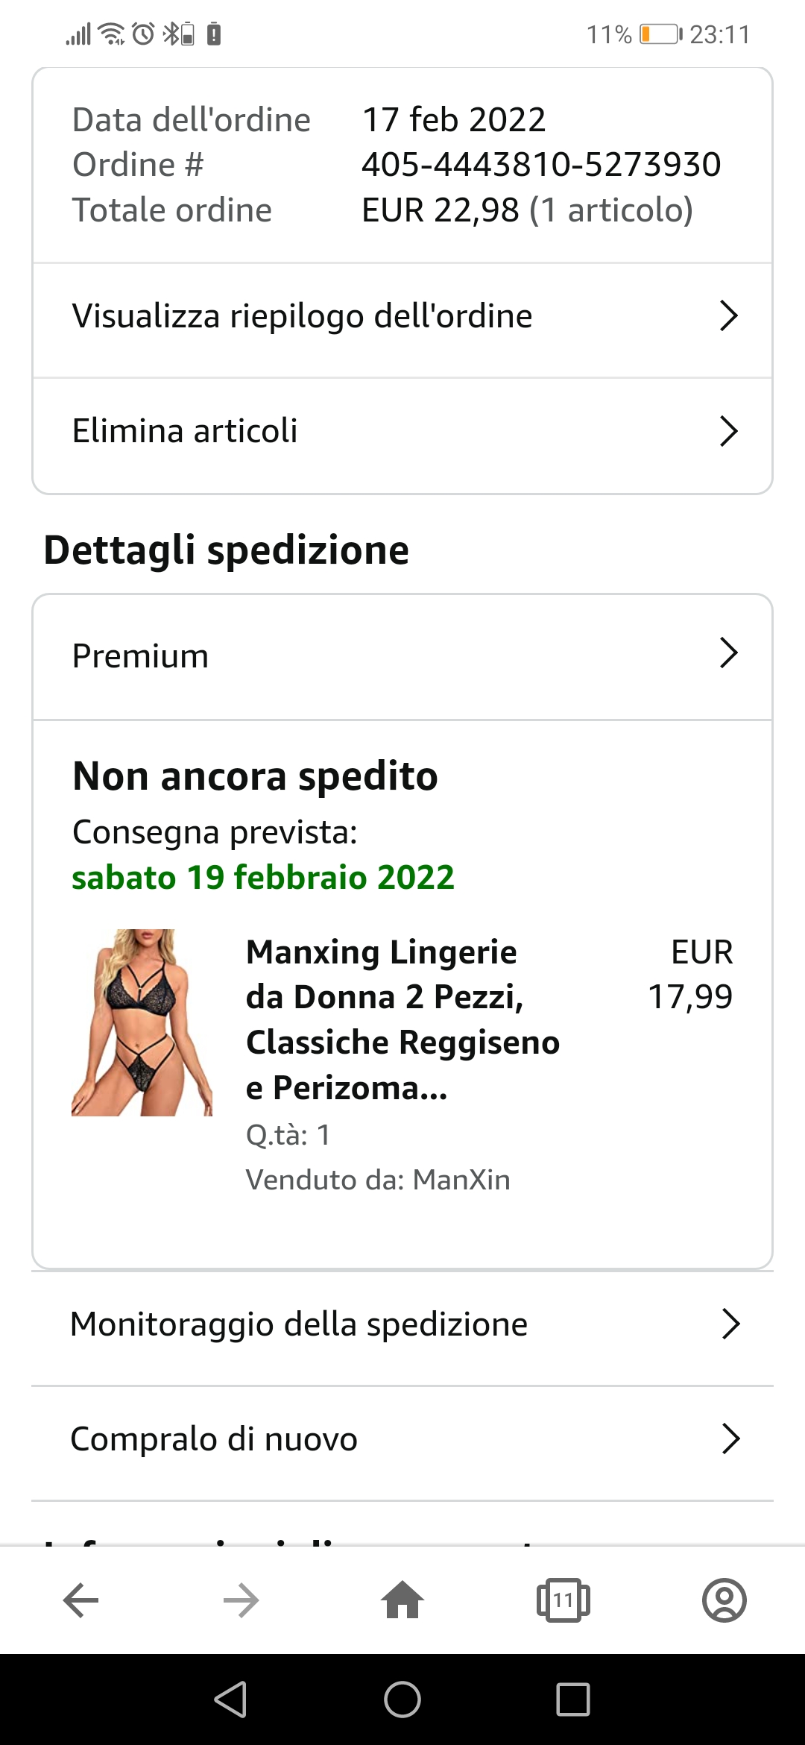
Task: Tap the Visualizza riepilogo dell'ordine text
Action: [x=302, y=316]
